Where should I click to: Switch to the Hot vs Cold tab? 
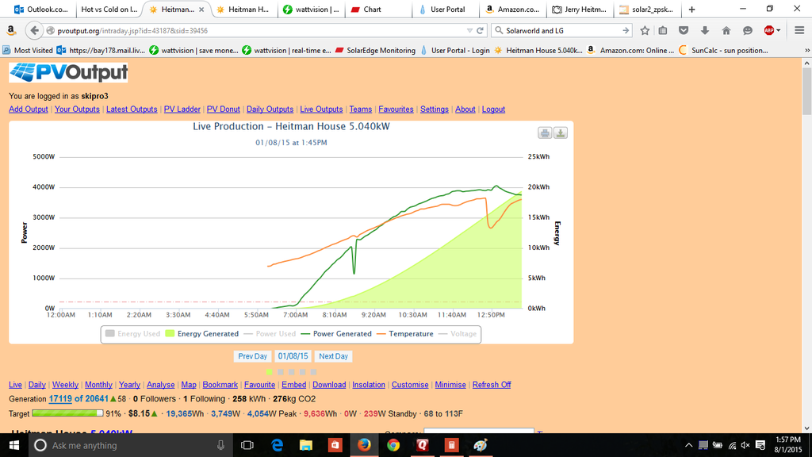tap(109, 10)
